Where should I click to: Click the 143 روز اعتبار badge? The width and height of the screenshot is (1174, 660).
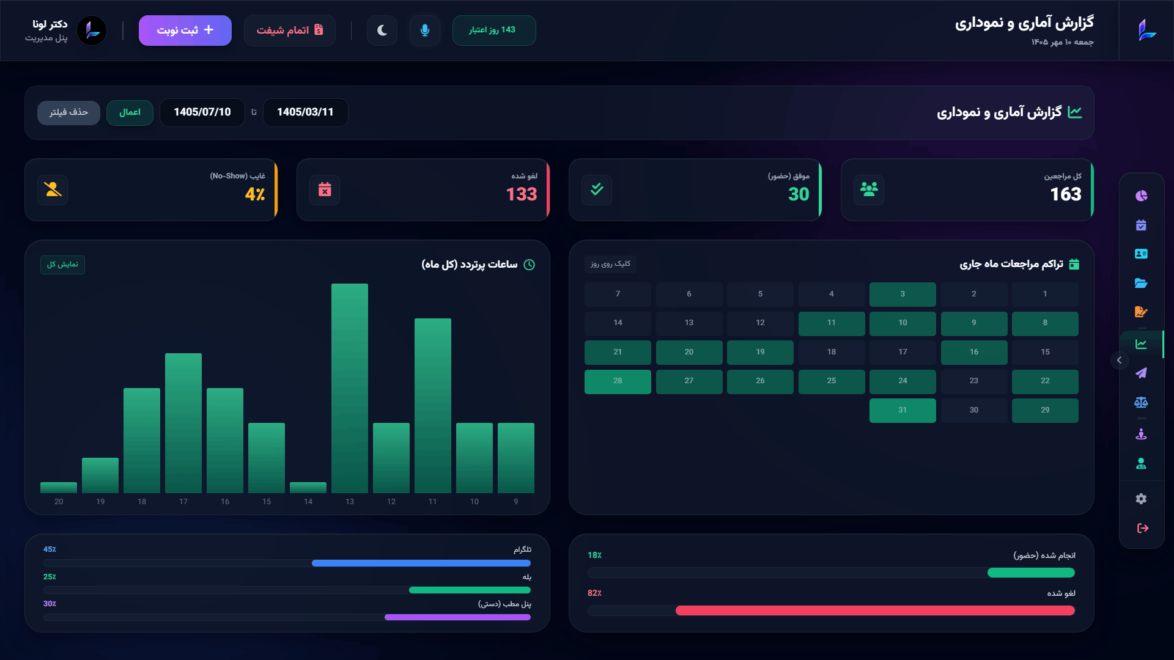tap(494, 30)
